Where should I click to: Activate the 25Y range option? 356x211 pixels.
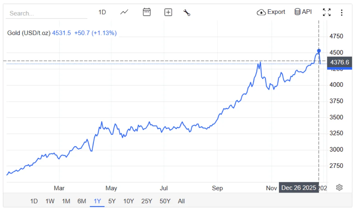coord(147,201)
